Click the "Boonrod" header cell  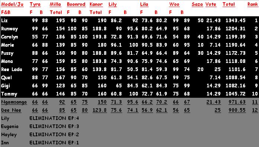coord(76,4)
